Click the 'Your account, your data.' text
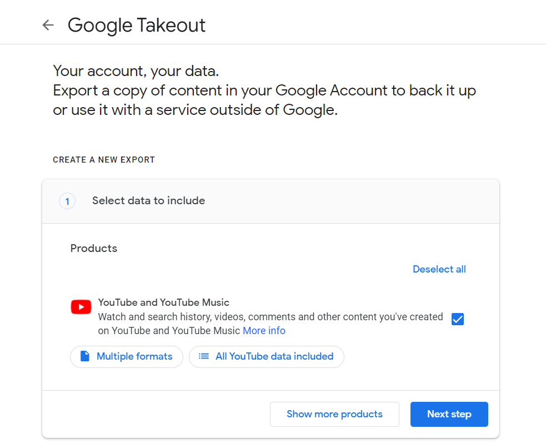Image resolution: width=546 pixels, height=444 pixels. pyautogui.click(x=136, y=71)
